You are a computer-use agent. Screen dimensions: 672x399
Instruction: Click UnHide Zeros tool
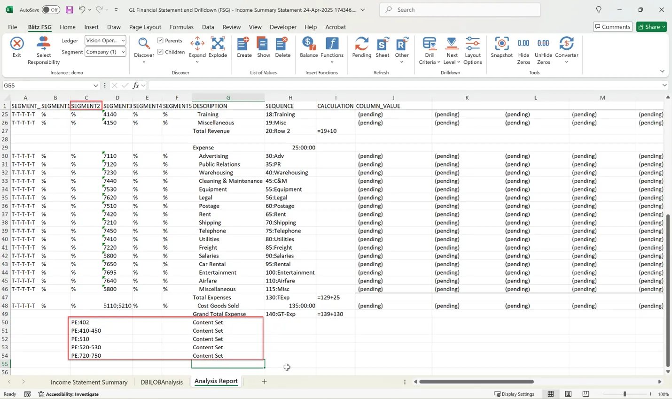[x=543, y=50]
